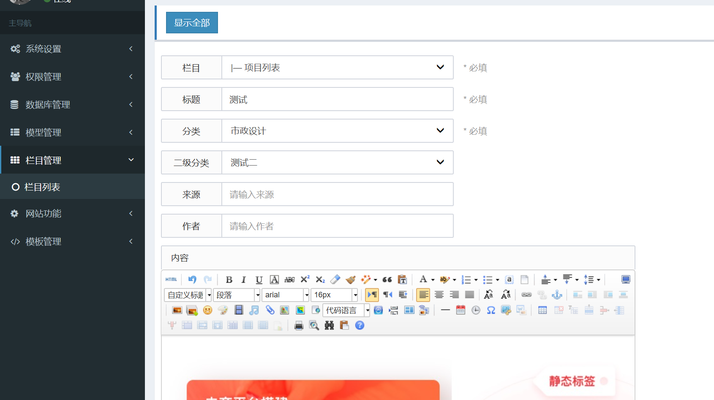Click the eraser icon to clear formatting

(335, 280)
